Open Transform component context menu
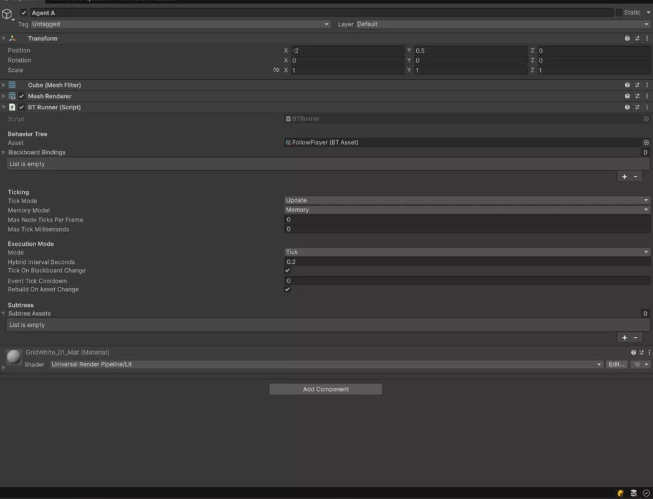Viewport: 653px width, 499px height. point(647,38)
